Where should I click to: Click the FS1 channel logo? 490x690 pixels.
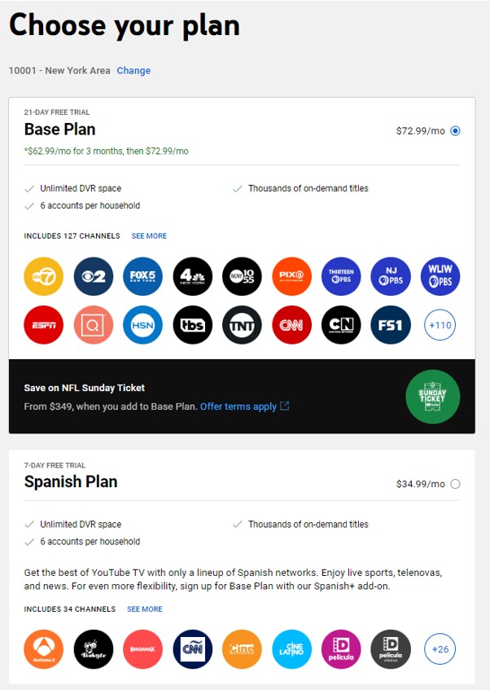(390, 324)
